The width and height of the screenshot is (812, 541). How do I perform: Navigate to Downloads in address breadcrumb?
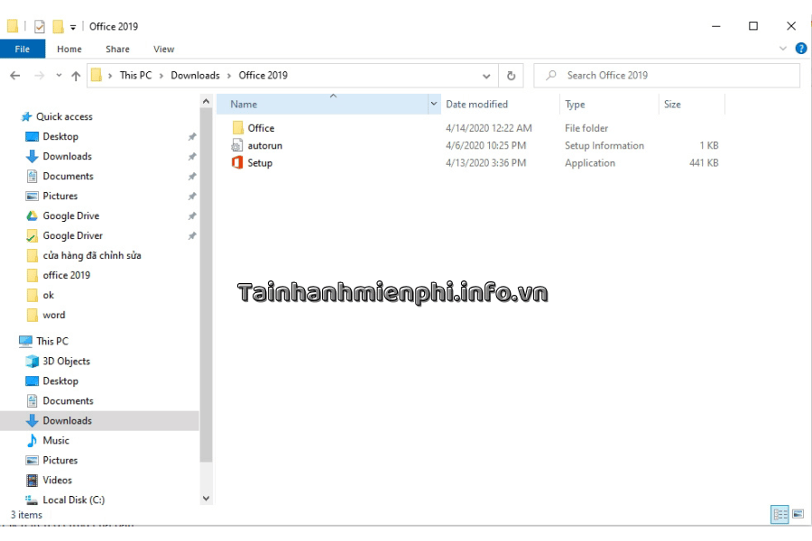[195, 76]
